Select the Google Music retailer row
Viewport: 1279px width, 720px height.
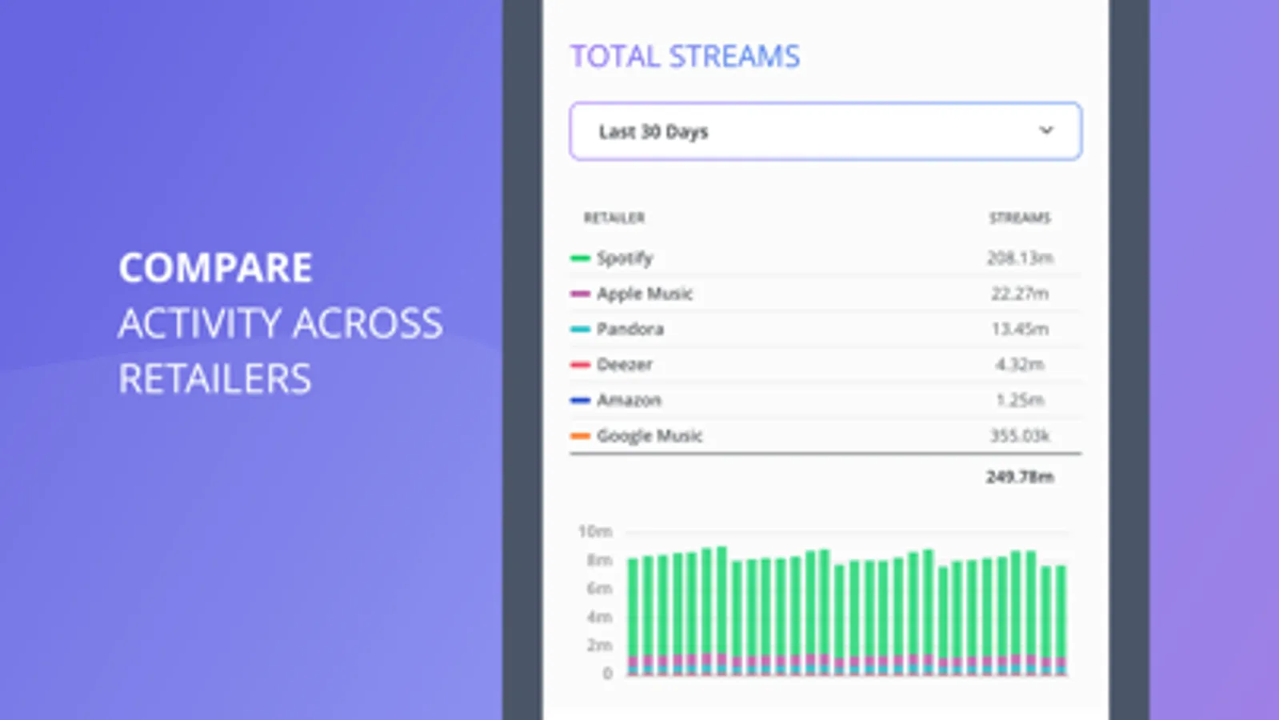click(825, 436)
